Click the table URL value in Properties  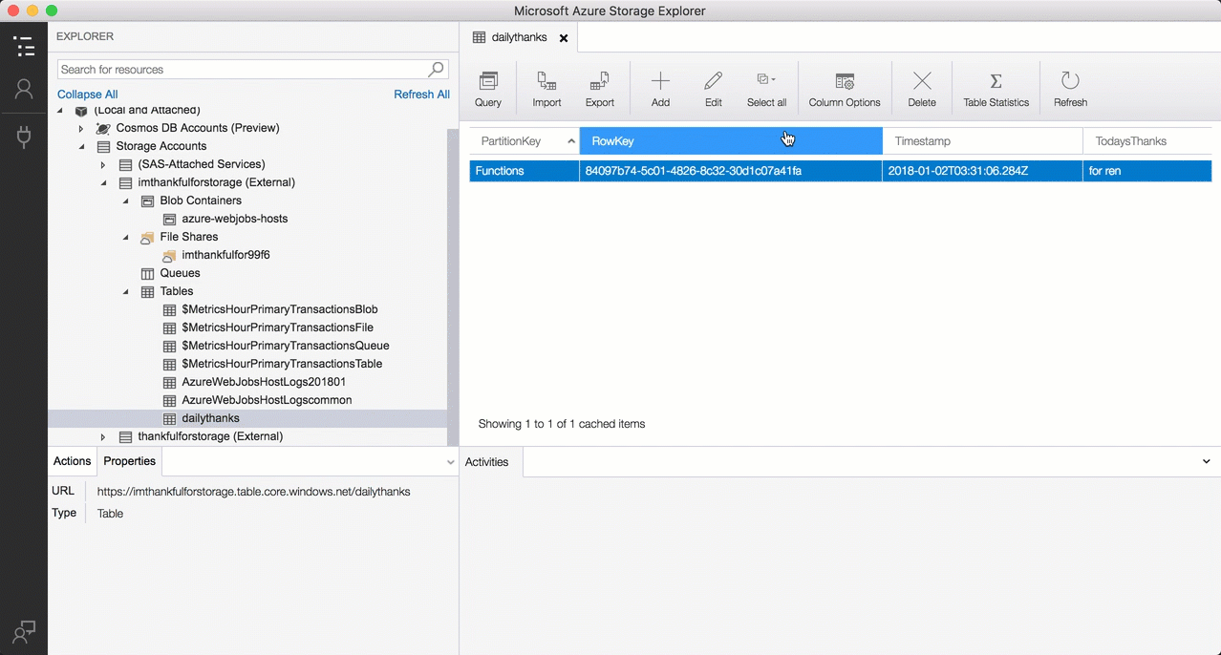pyautogui.click(x=254, y=492)
